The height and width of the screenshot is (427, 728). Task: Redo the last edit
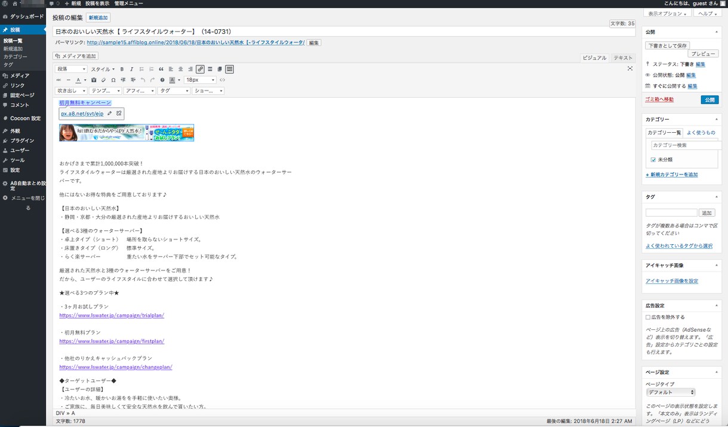pyautogui.click(x=152, y=80)
